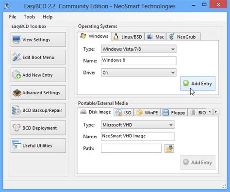This screenshot has width=230, height=192.
Task: Switch to the ISO tab
Action: (124, 112)
